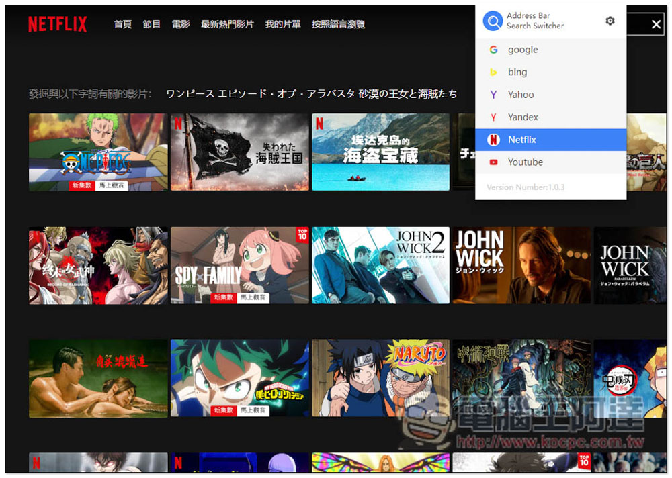Open John Wick Parabellum thumbnail
Image resolution: width=672 pixels, height=478 pixels.
pyautogui.click(x=630, y=266)
